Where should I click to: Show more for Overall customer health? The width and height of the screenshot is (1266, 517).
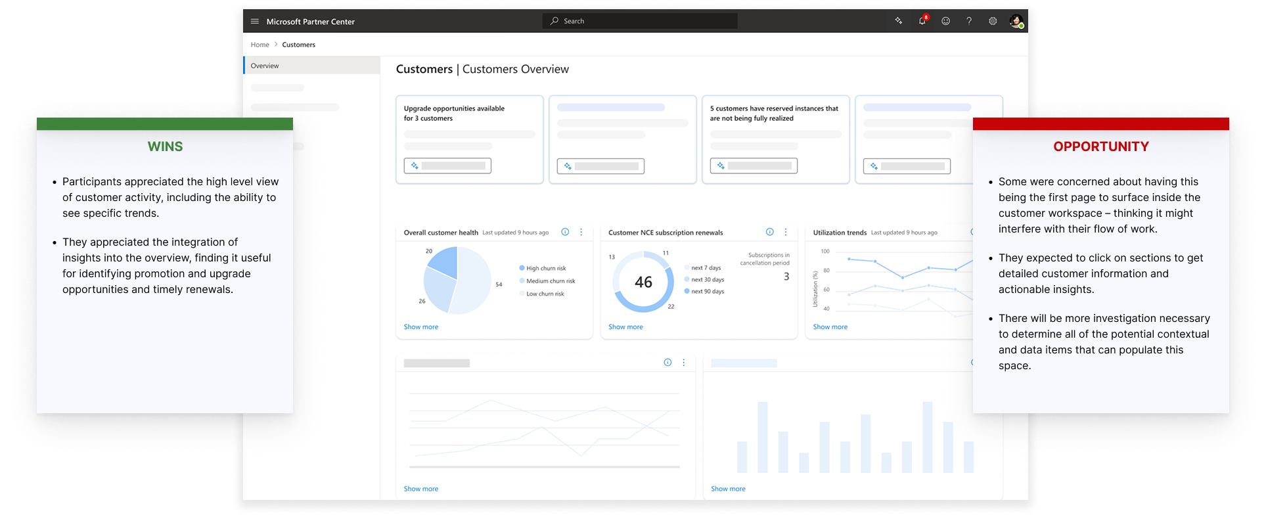click(421, 327)
